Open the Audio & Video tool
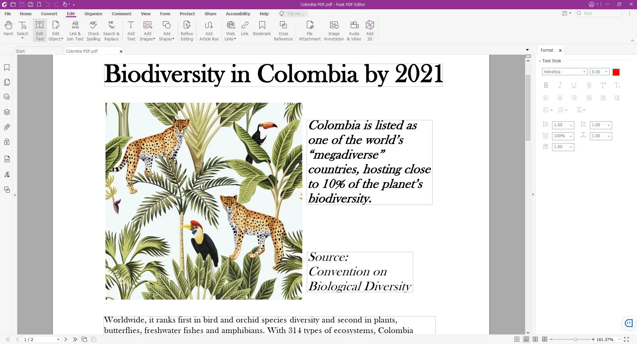The width and height of the screenshot is (637, 344). click(x=354, y=30)
